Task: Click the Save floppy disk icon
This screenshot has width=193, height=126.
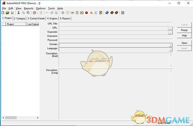Action: (x=12, y=13)
